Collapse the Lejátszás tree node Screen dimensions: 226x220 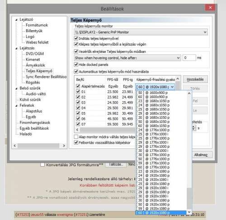(x=16, y=48)
